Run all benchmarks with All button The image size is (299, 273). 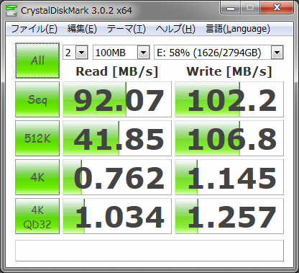[x=37, y=61]
